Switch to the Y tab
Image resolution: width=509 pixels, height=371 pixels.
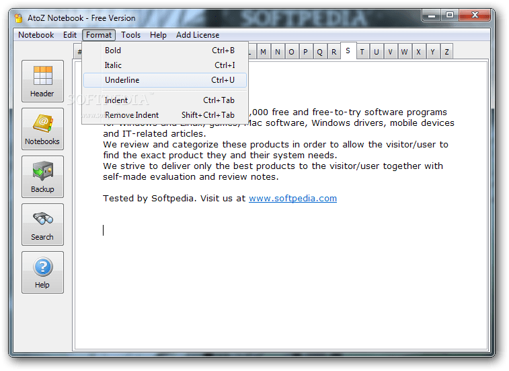(432, 52)
